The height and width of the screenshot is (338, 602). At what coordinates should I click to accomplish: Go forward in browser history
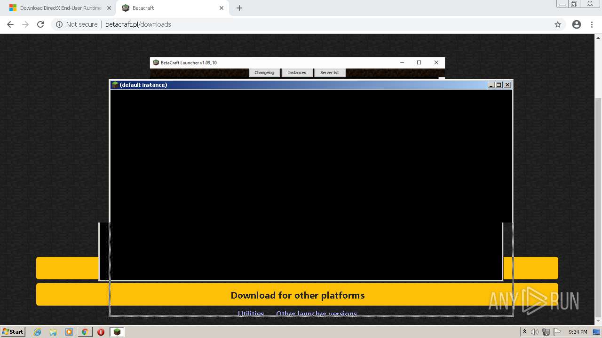[x=25, y=24]
